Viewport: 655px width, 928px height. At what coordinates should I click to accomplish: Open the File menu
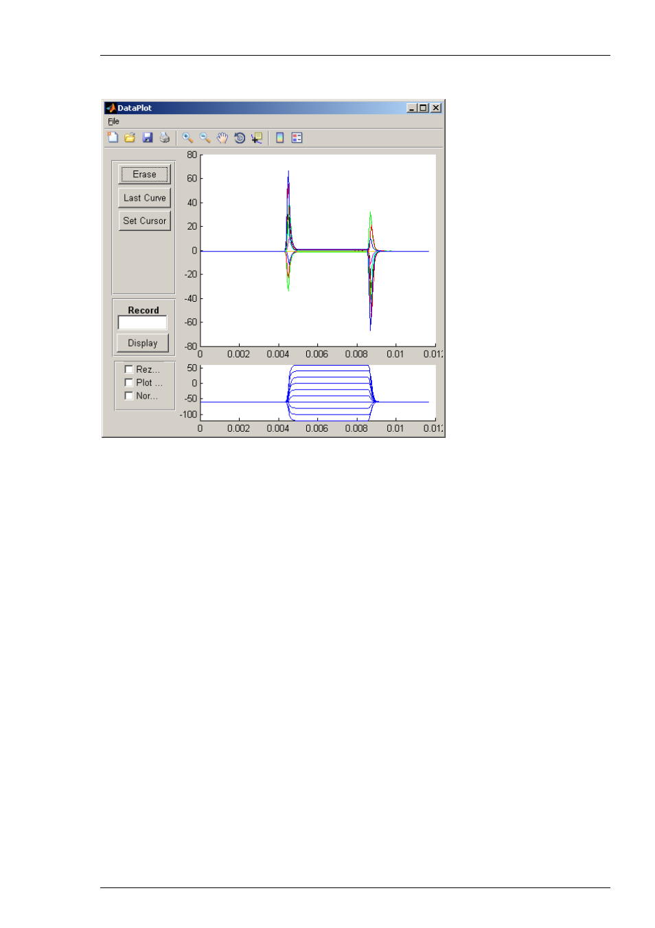pos(113,122)
